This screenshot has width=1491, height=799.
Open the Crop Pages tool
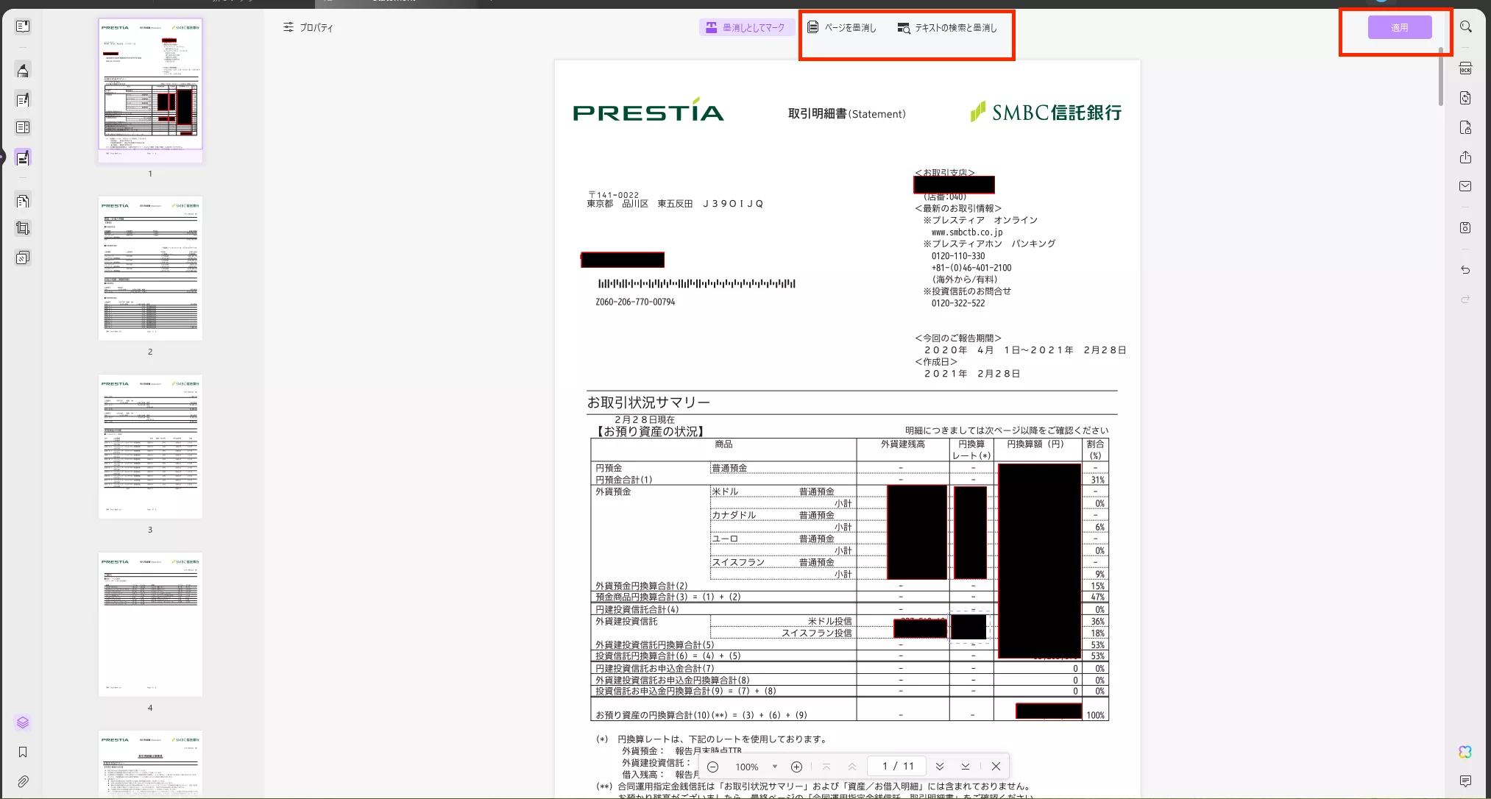[x=23, y=228]
